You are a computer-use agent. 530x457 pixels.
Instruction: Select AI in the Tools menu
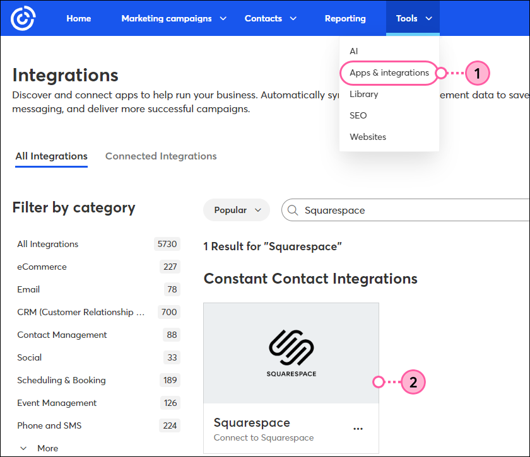coord(354,51)
